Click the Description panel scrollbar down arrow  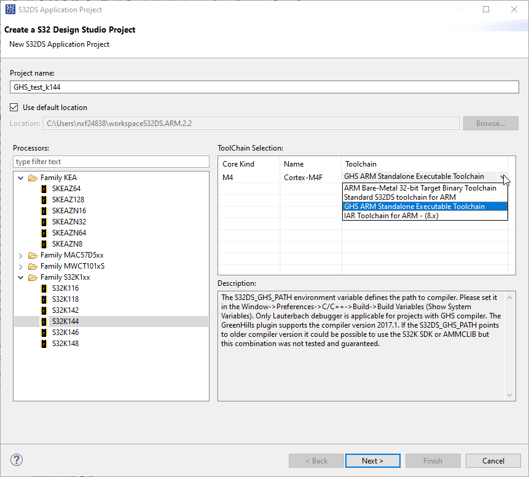(510, 395)
